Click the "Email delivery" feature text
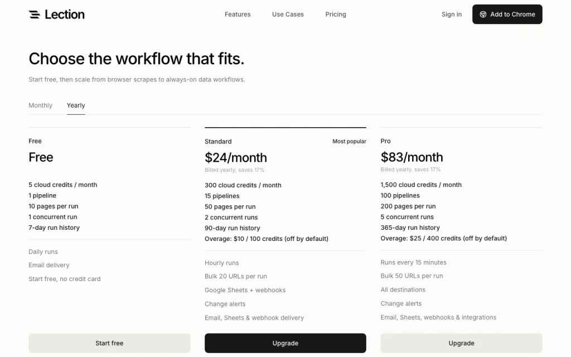 click(x=49, y=265)
